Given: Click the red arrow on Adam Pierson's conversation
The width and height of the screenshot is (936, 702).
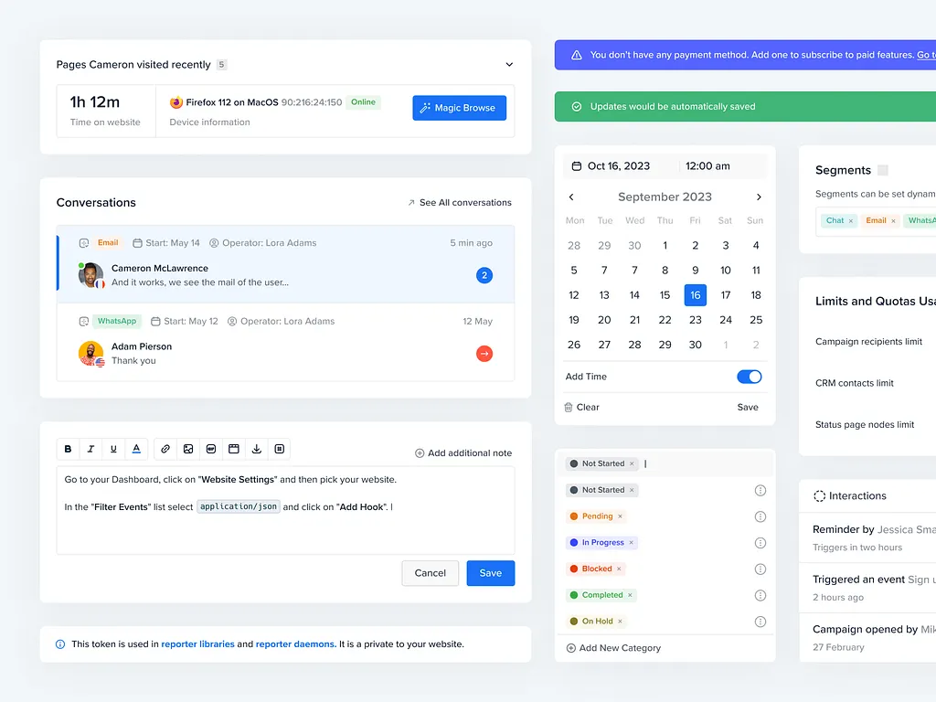Looking at the screenshot, I should click(x=484, y=354).
